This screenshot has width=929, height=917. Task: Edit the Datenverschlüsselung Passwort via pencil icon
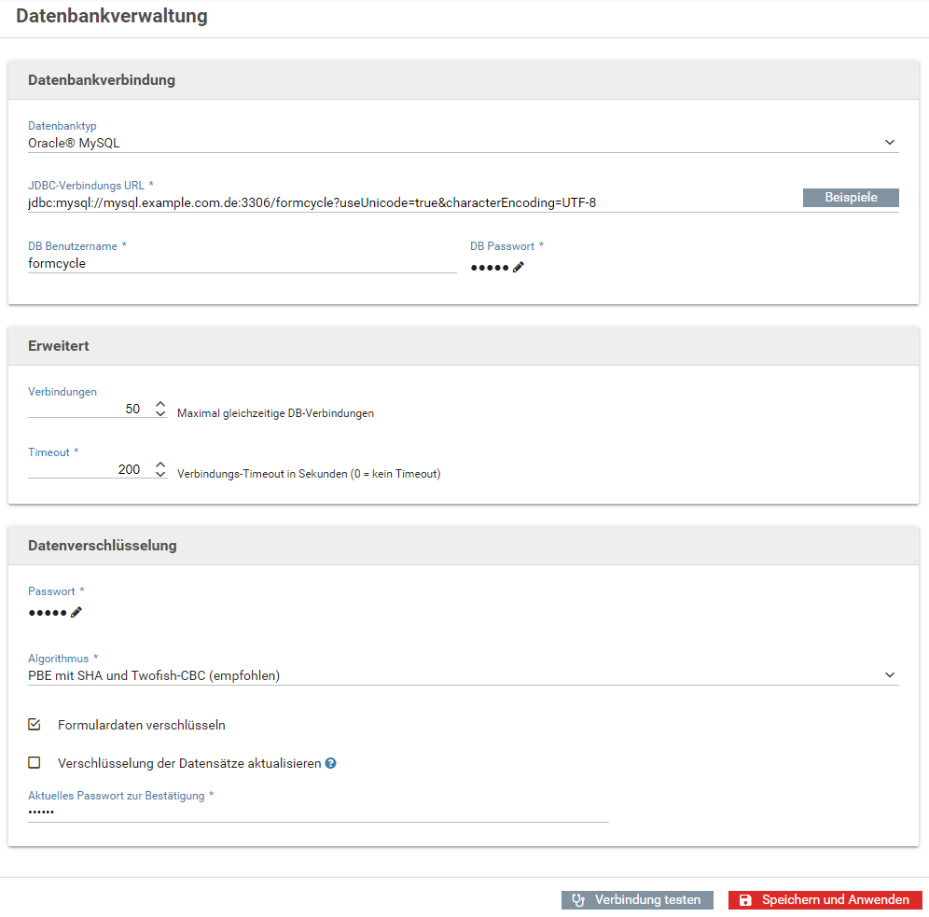(x=76, y=613)
